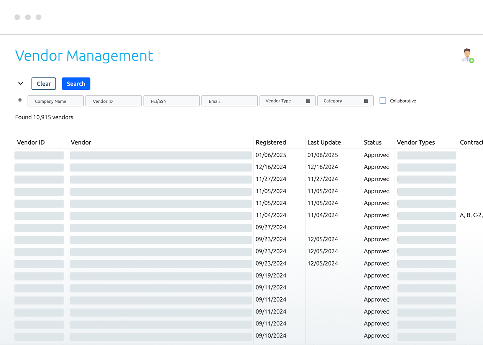Click the Vendor ID column header

pos(31,142)
